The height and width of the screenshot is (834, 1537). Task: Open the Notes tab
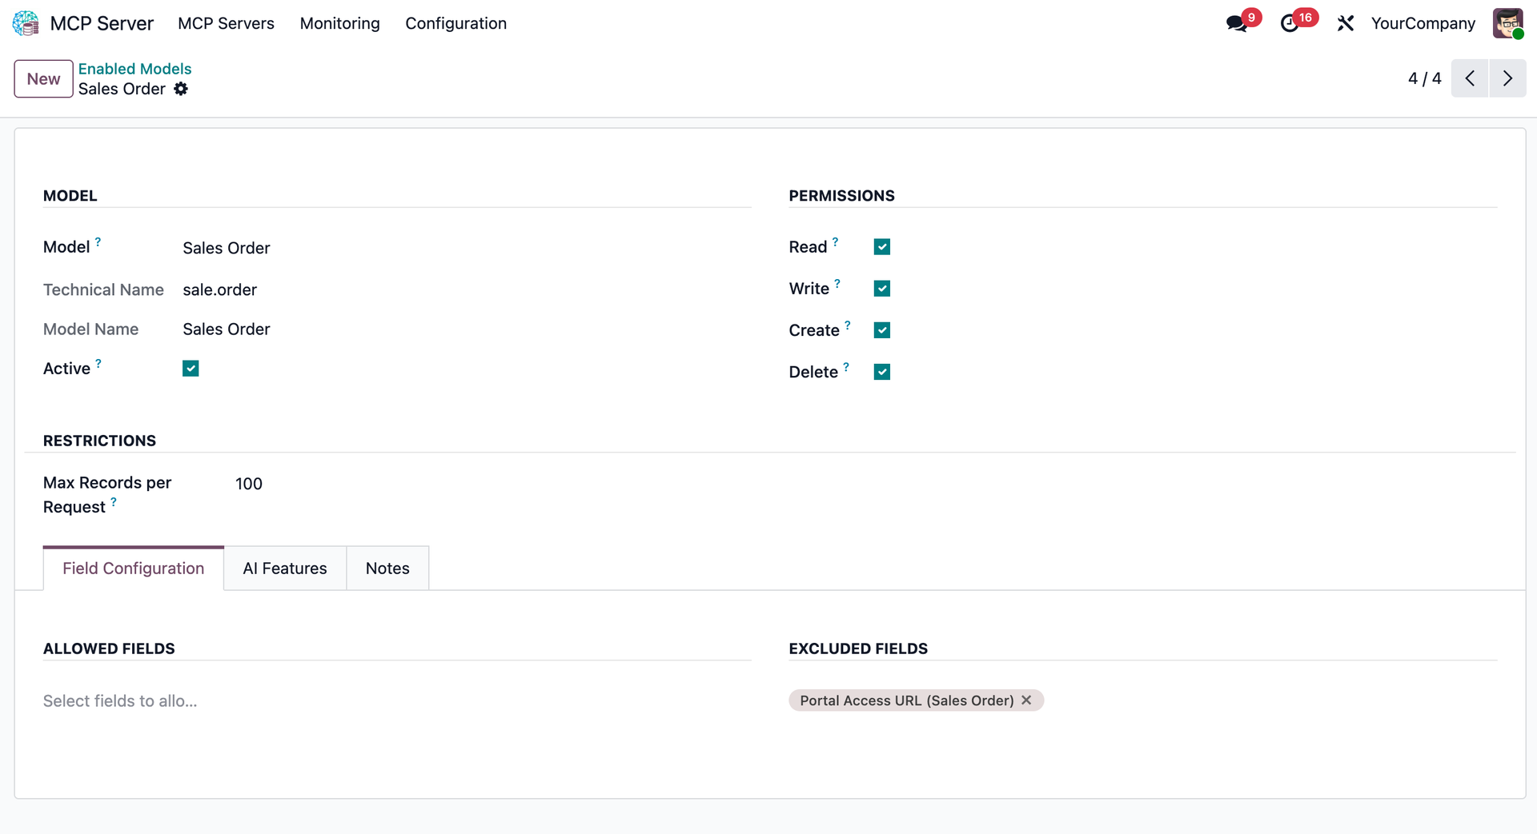(x=387, y=568)
